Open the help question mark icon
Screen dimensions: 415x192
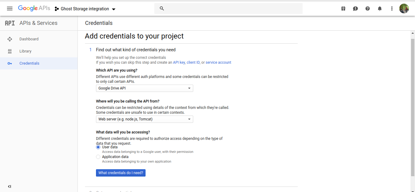pos(368,8)
